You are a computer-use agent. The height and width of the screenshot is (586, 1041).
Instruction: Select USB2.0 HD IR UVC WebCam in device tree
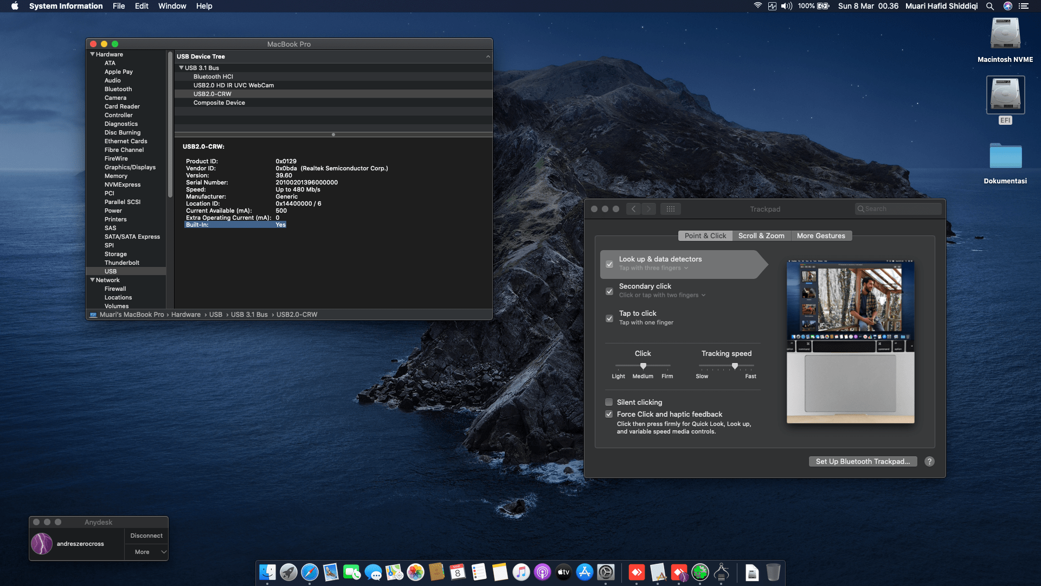234,85
